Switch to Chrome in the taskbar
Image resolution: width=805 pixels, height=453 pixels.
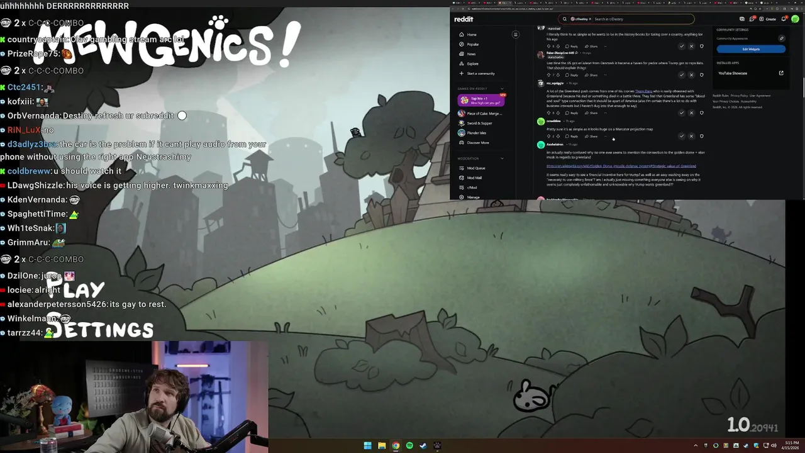(396, 445)
